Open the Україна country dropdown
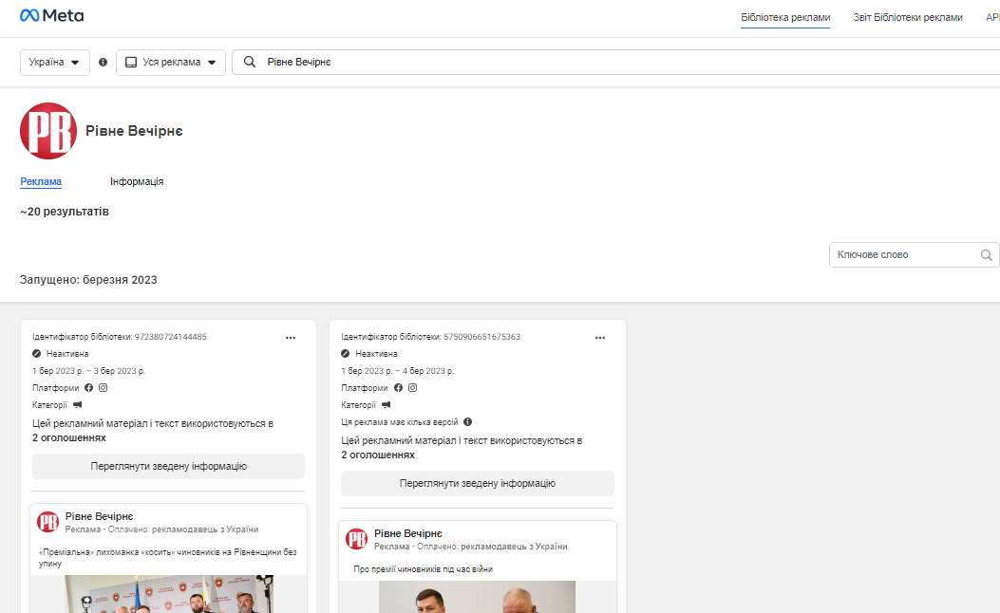Viewport: 1000px width, 613px height. (x=55, y=63)
